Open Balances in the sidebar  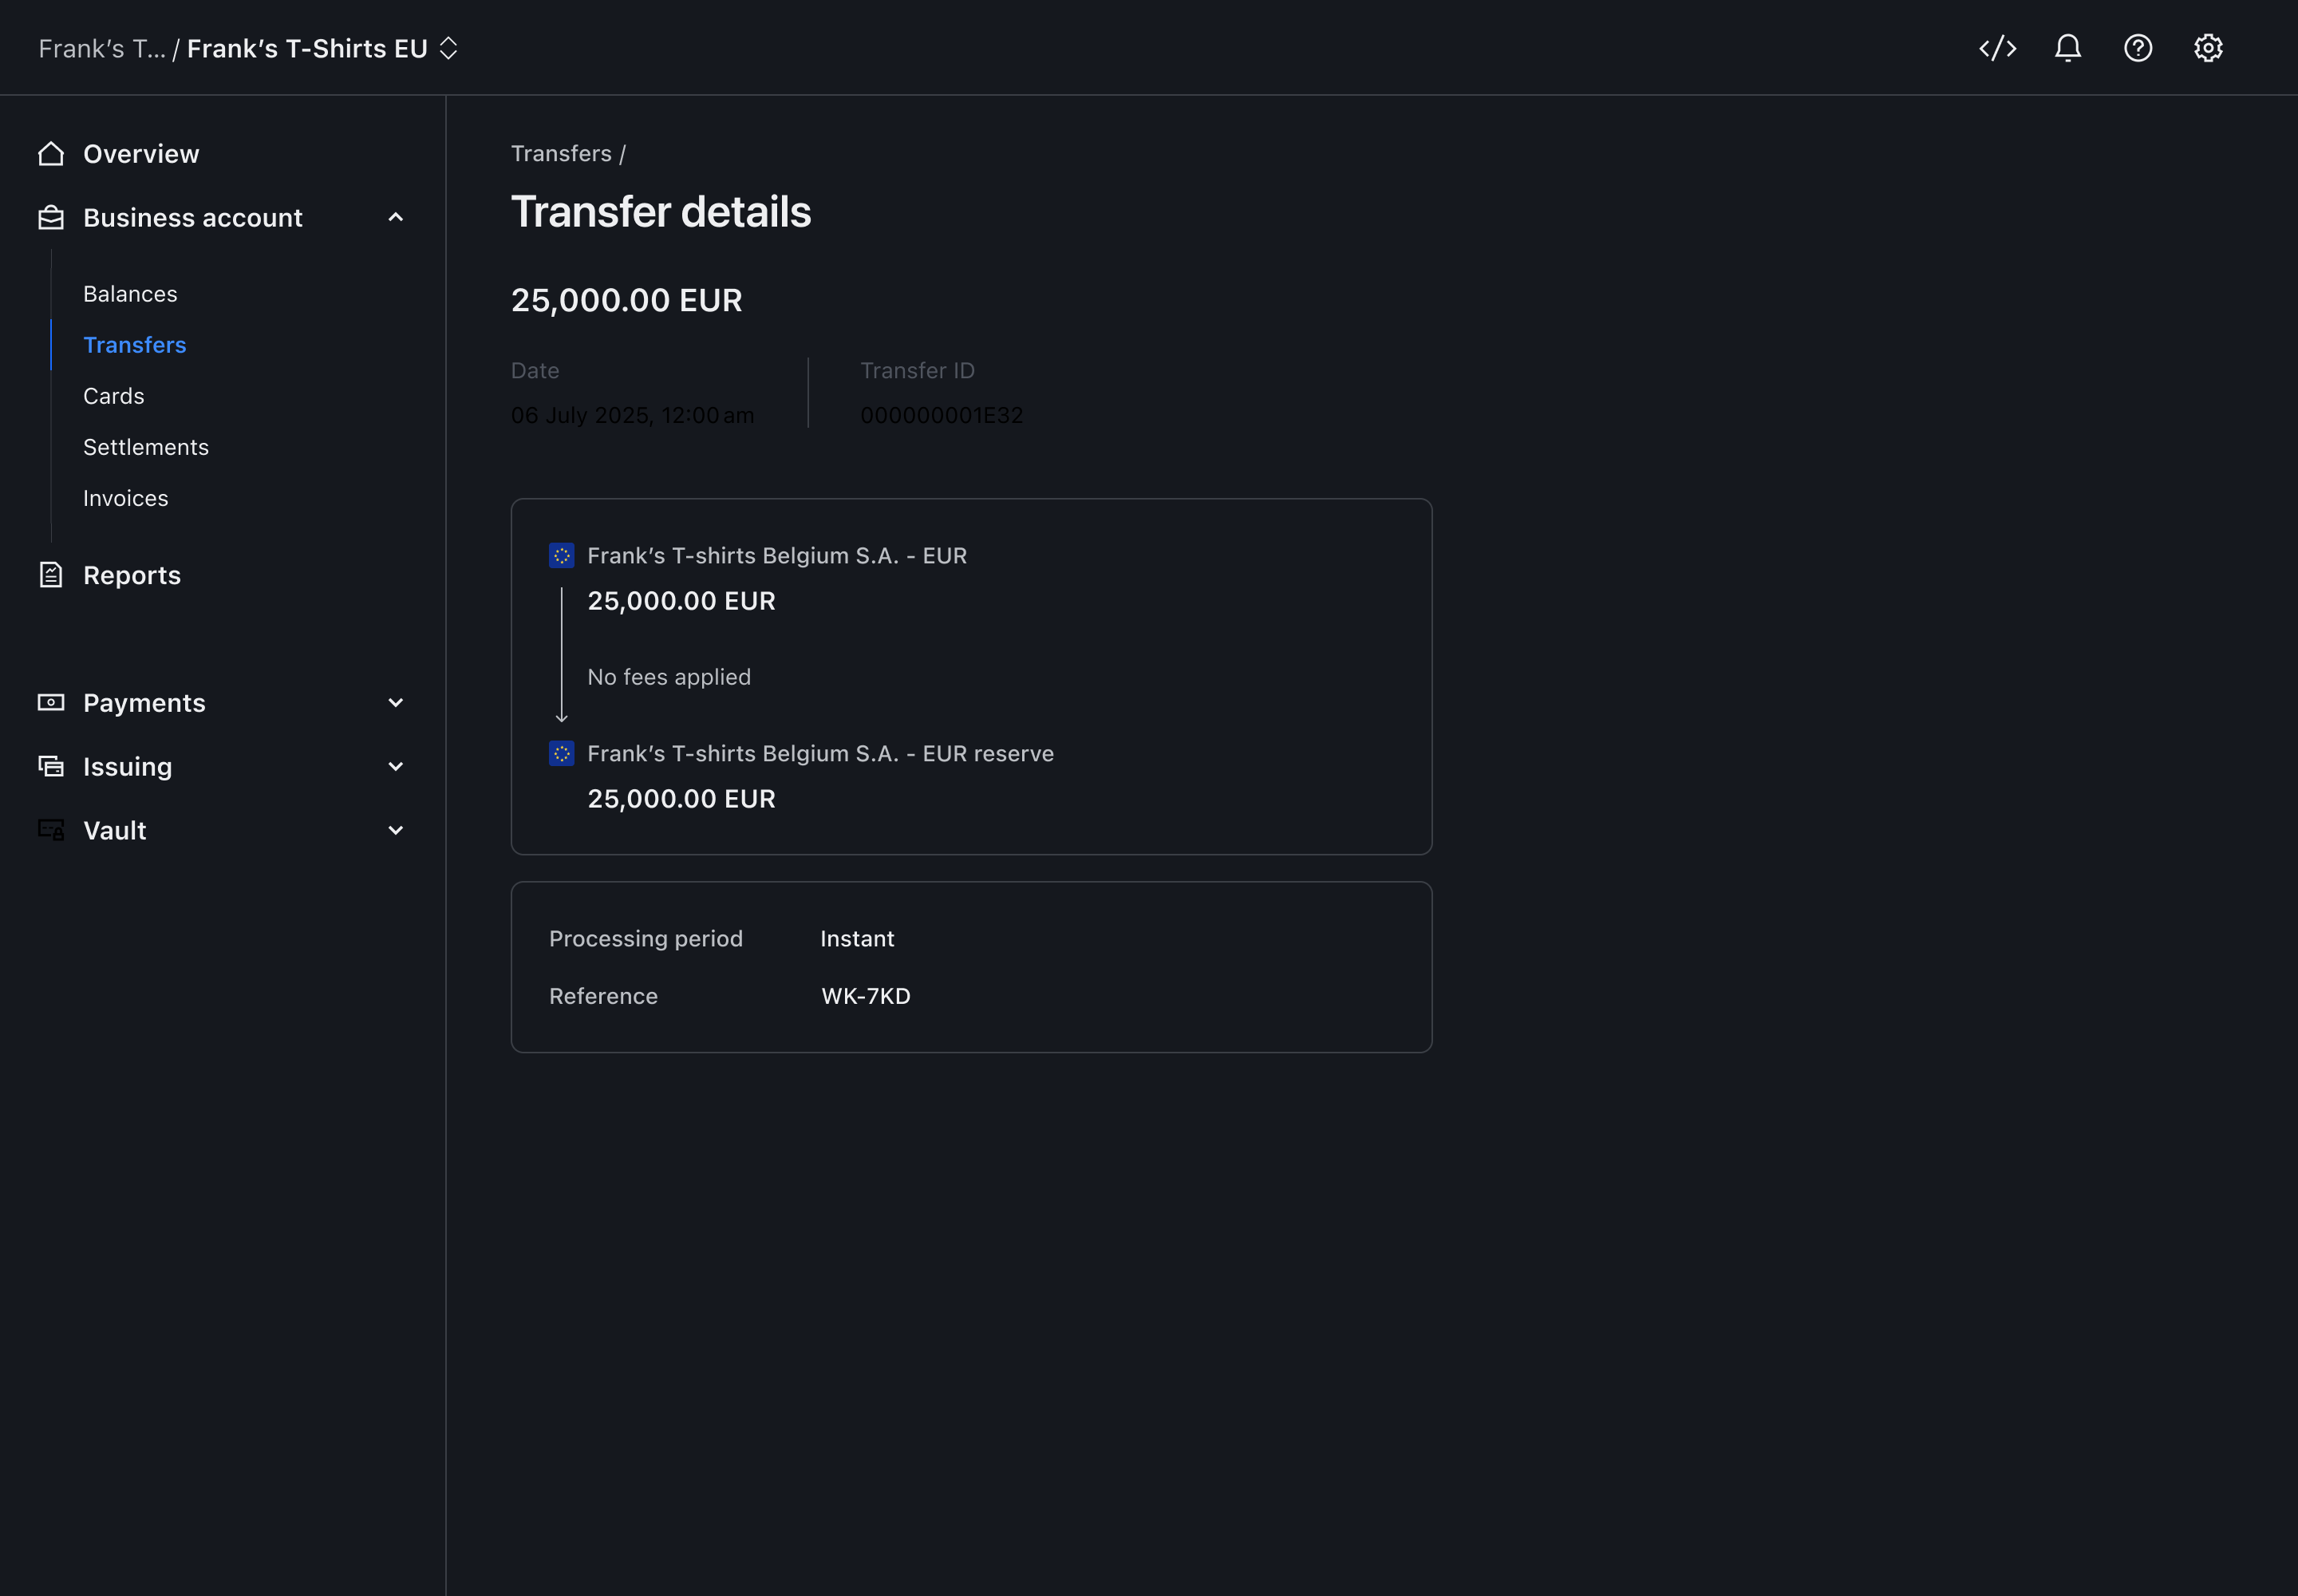point(130,294)
